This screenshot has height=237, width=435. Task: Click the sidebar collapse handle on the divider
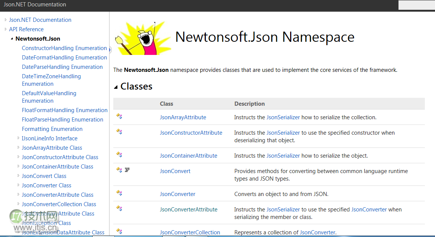pyautogui.click(x=110, y=50)
